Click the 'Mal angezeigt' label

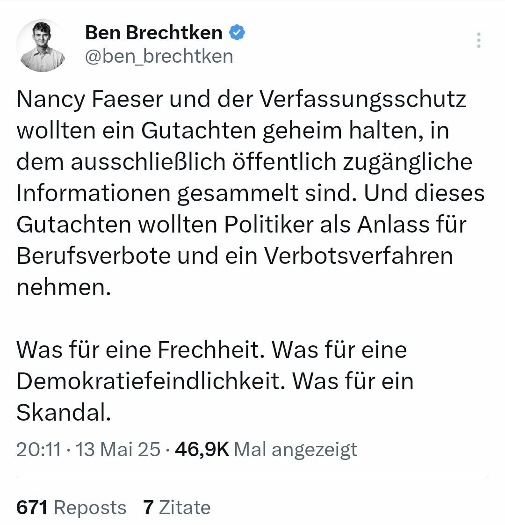[x=295, y=450]
